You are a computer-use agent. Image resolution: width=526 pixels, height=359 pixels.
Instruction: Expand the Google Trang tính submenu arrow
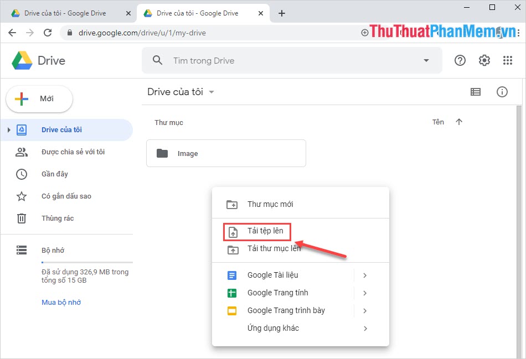pyautogui.click(x=365, y=293)
